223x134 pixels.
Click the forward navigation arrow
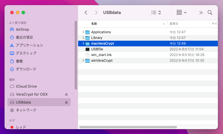click(96, 13)
